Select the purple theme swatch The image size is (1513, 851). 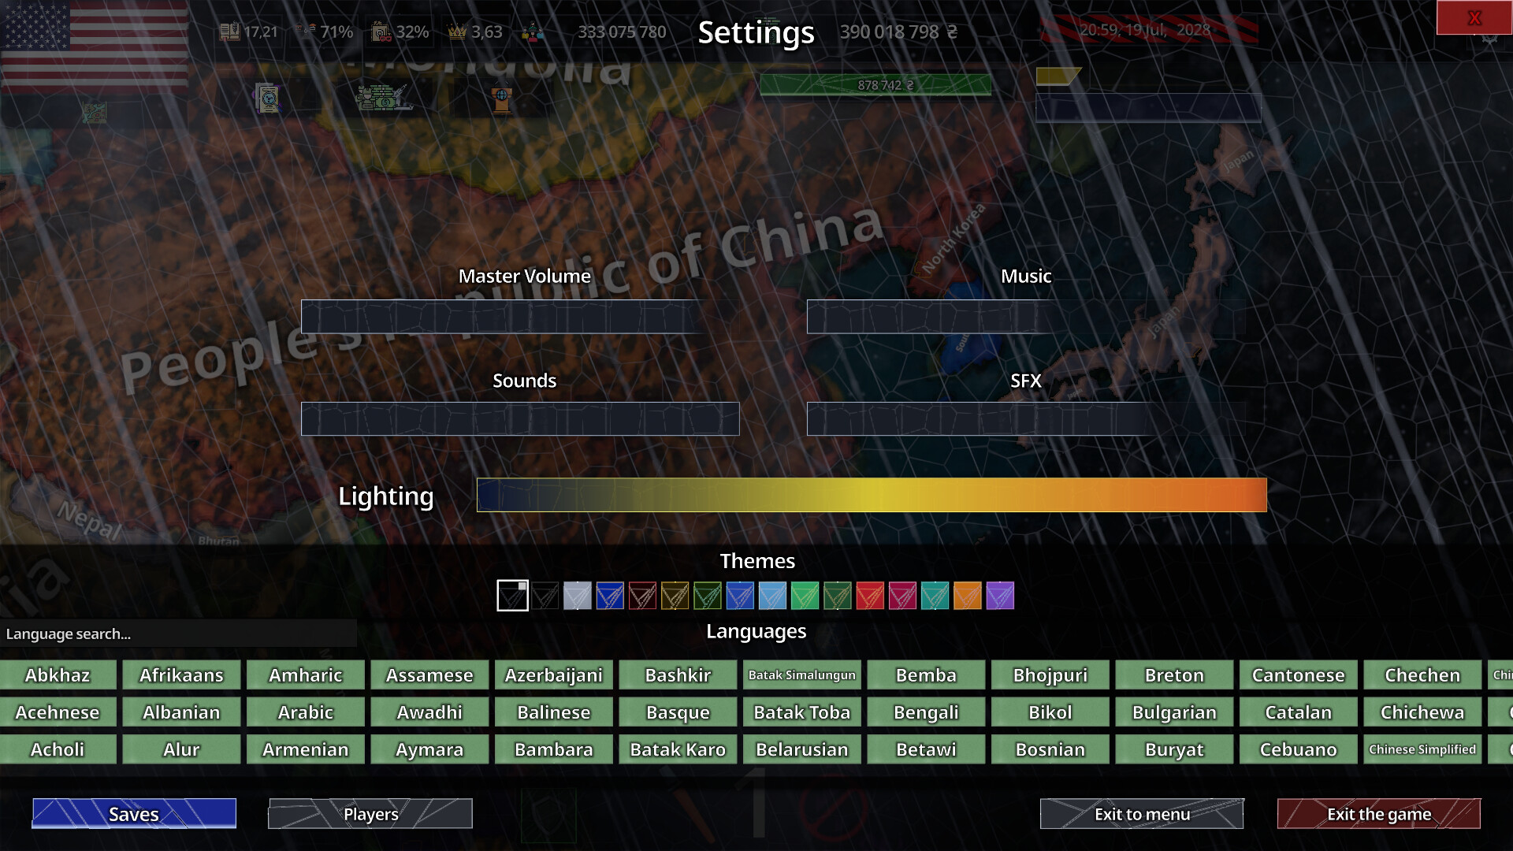tap(1000, 596)
